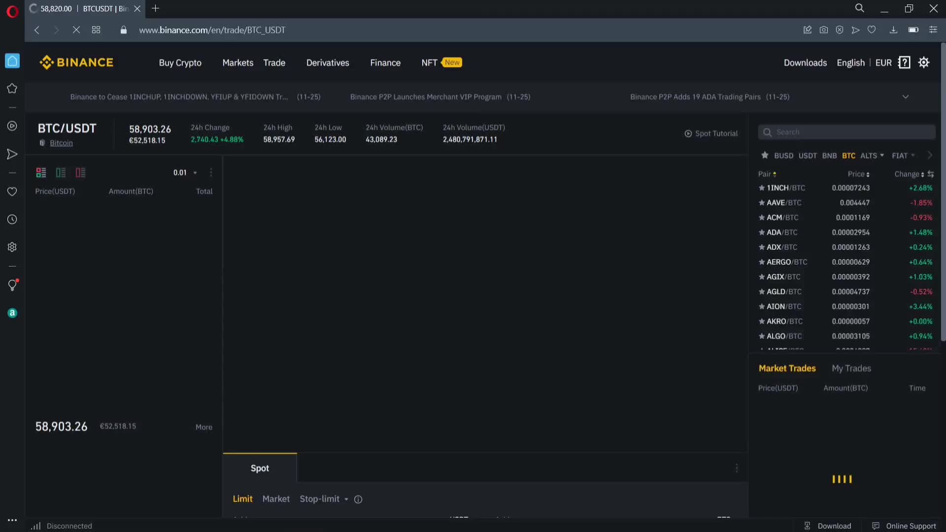Viewport: 946px width, 532px height.
Task: Select the Market order tab
Action: (x=276, y=499)
